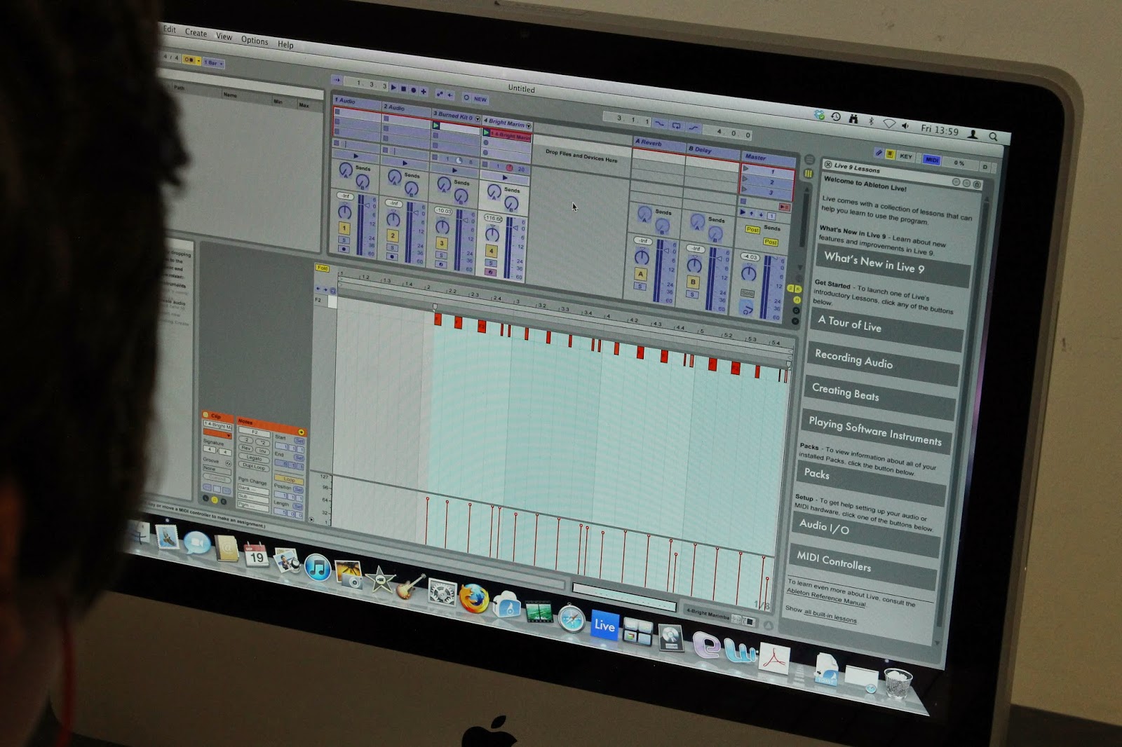The image size is (1122, 747).
Task: Click Send A knob on track 3
Action: click(443, 184)
